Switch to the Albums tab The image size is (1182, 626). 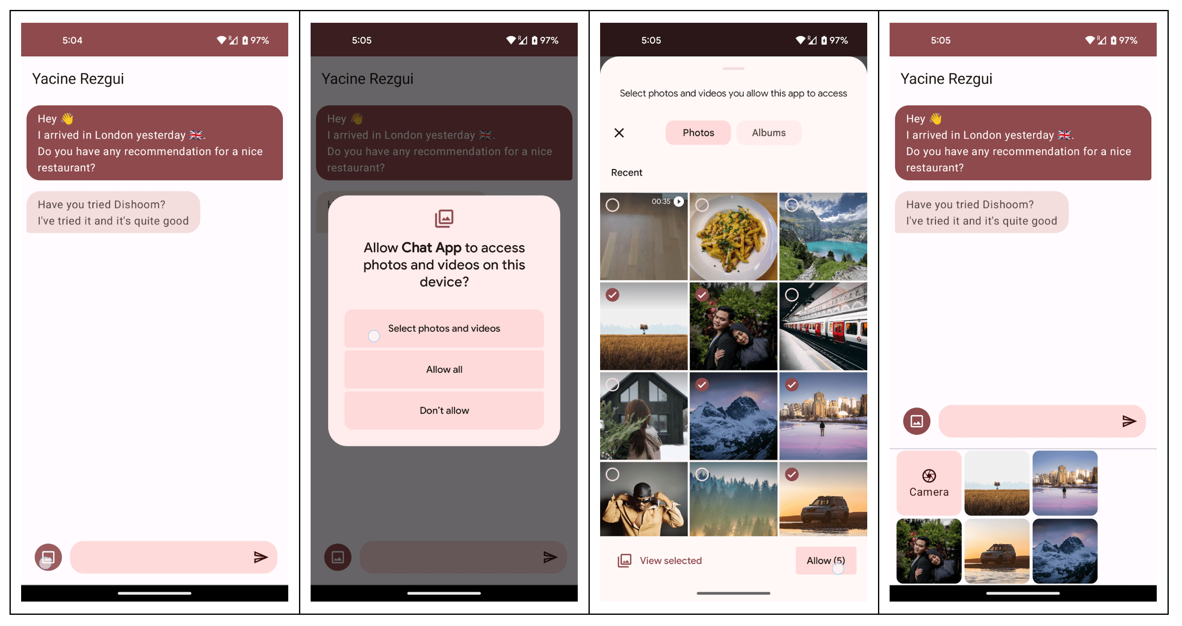[768, 133]
